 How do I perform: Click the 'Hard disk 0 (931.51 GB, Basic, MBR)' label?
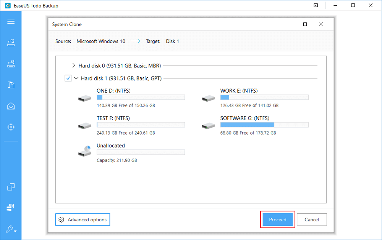click(x=120, y=66)
